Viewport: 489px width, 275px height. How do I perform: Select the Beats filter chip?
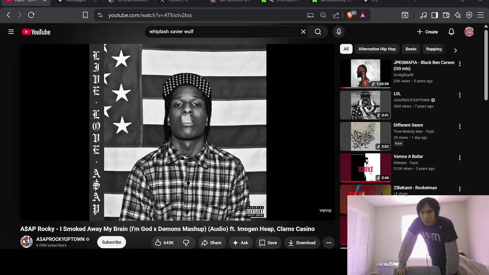point(411,49)
